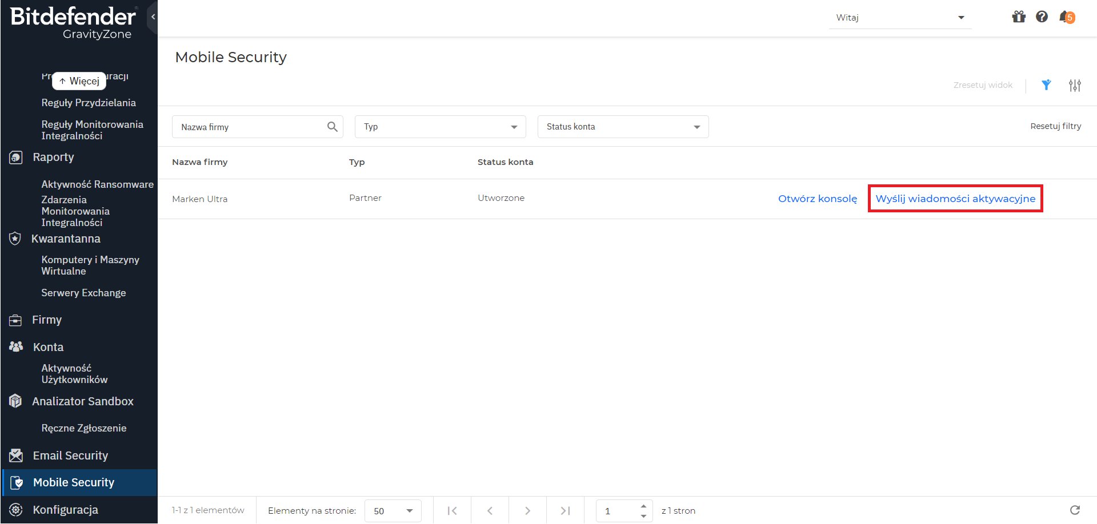The height and width of the screenshot is (524, 1097).
Task: Go to the last page
Action: click(565, 511)
